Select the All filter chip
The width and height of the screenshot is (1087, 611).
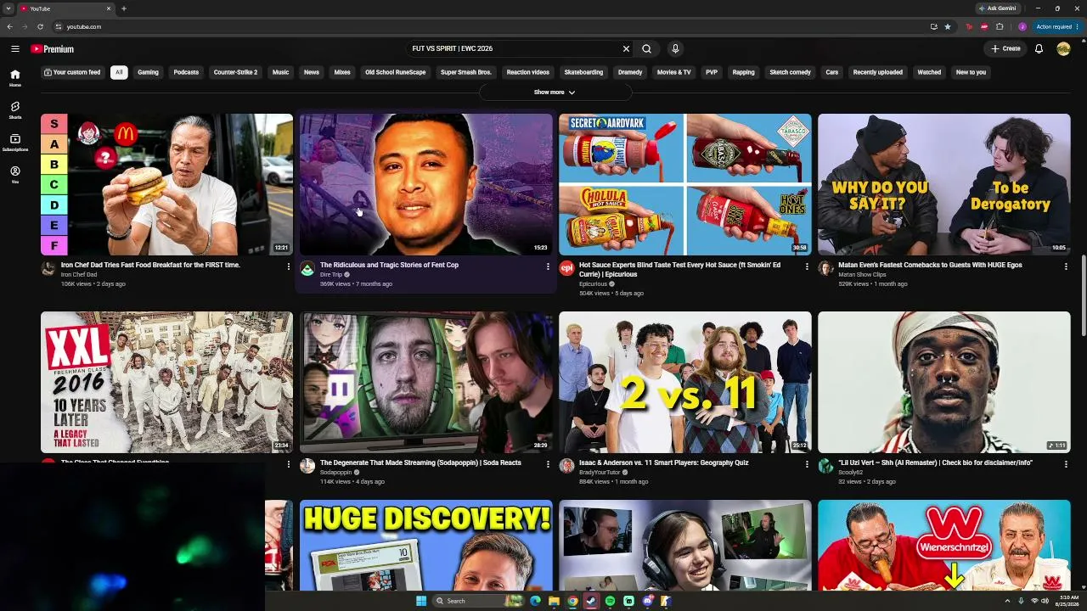[119, 72]
